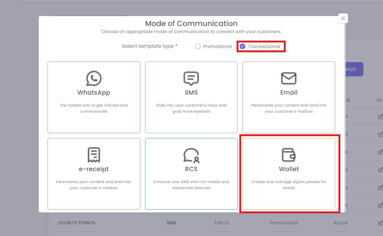Click the WhatsApp phone bubble icon
The width and height of the screenshot is (383, 236).
tap(94, 78)
